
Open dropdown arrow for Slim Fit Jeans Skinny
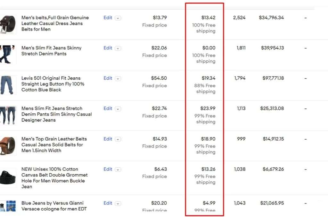(118, 48)
